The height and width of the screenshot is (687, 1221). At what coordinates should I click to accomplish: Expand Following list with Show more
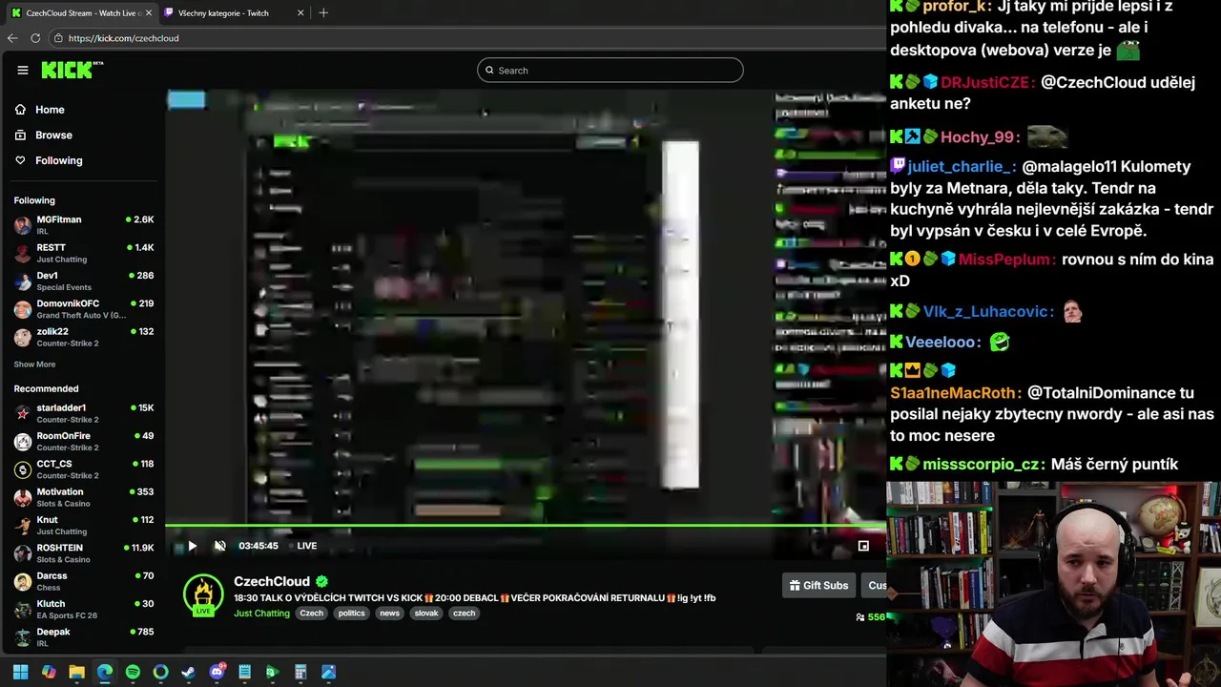coord(34,364)
